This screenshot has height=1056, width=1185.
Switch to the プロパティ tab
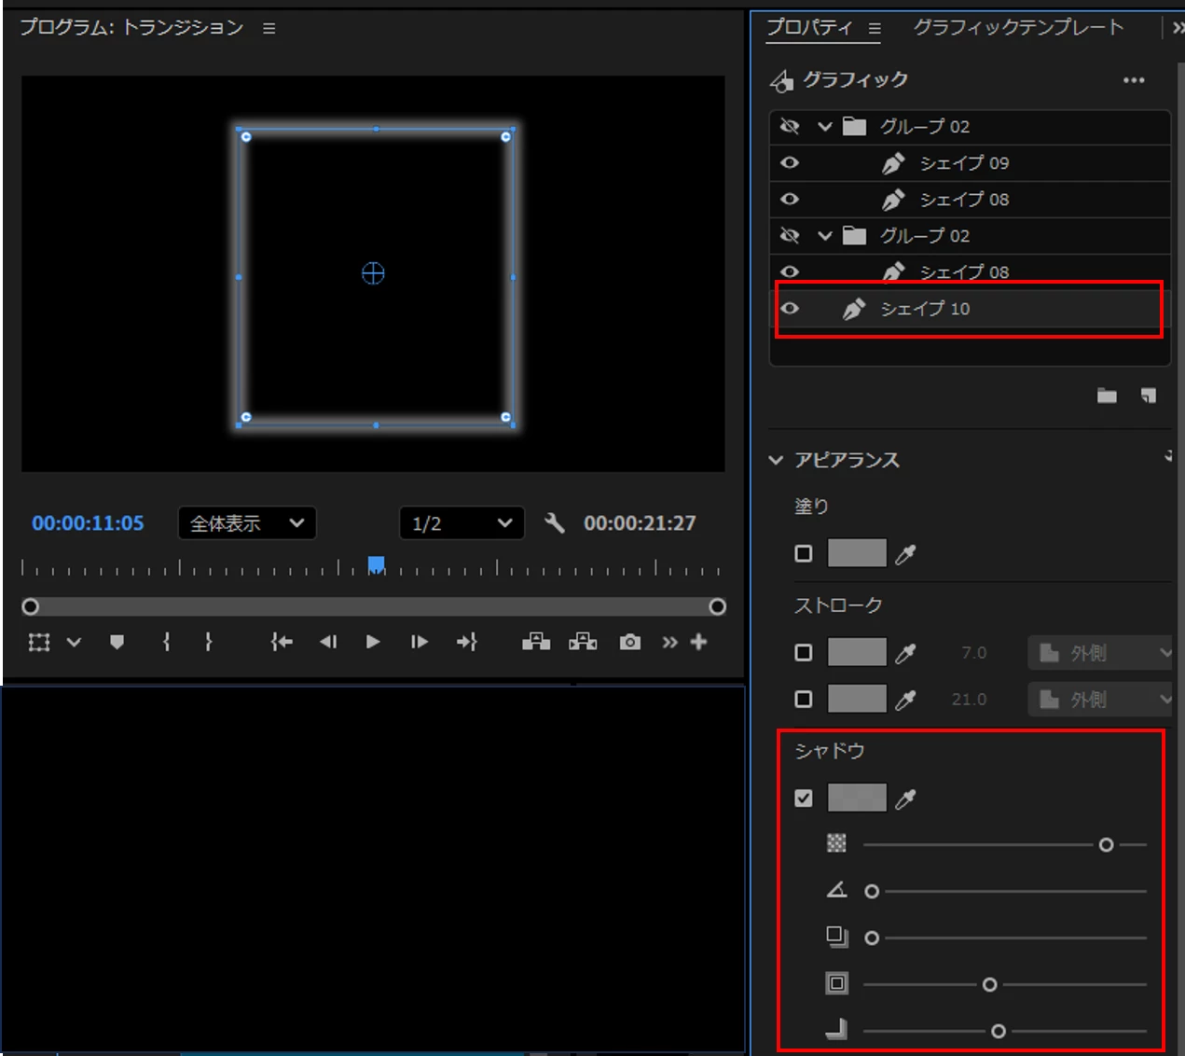coord(809,27)
